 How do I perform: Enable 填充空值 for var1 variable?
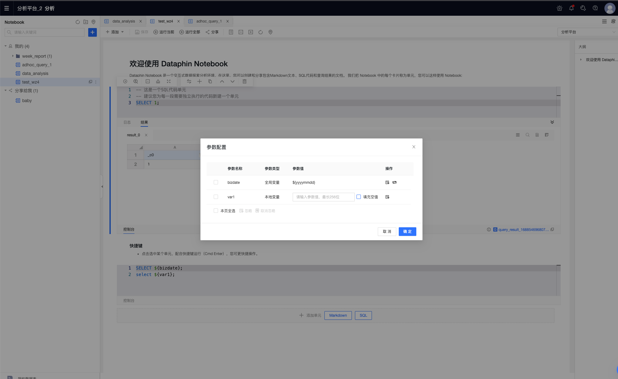click(359, 197)
